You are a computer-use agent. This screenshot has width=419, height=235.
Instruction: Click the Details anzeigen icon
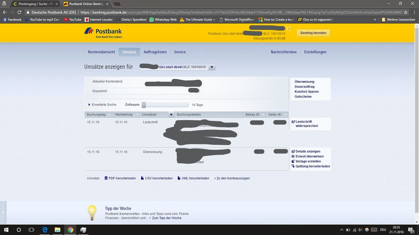[x=293, y=151]
